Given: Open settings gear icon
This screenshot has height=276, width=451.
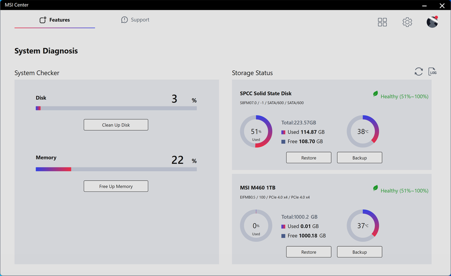Looking at the screenshot, I should tap(407, 22).
